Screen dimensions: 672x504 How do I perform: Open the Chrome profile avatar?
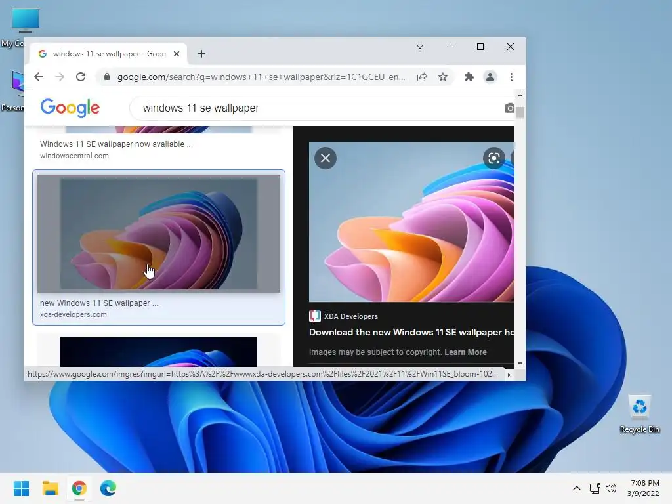(x=490, y=77)
